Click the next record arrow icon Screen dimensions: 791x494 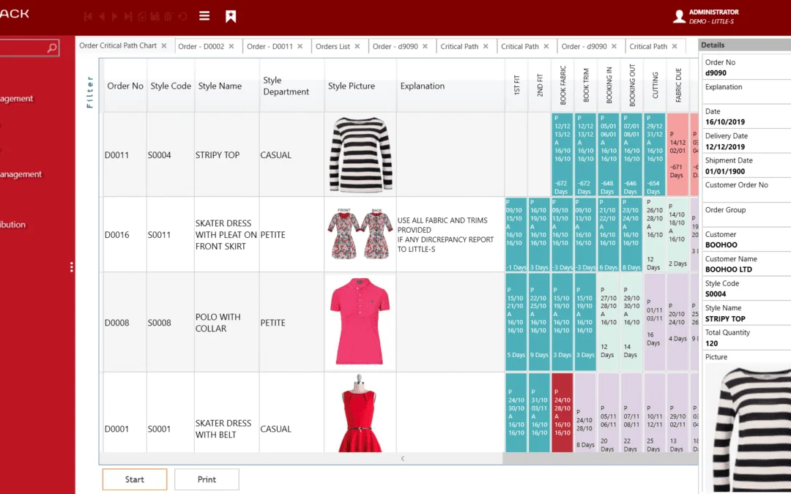point(114,17)
